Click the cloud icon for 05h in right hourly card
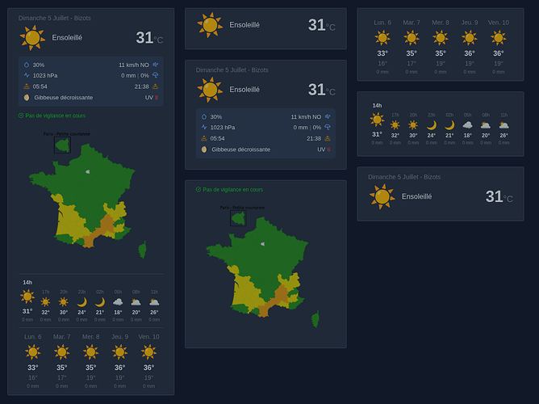This screenshot has width=539, height=404. pyautogui.click(x=467, y=125)
